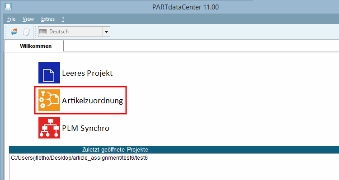This screenshot has height=180, width=339.
Task: Click the orange Artikelzuordnung tile icon
Action: click(49, 100)
